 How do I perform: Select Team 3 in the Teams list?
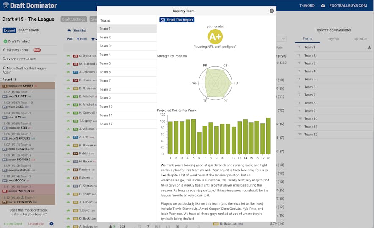127,46
